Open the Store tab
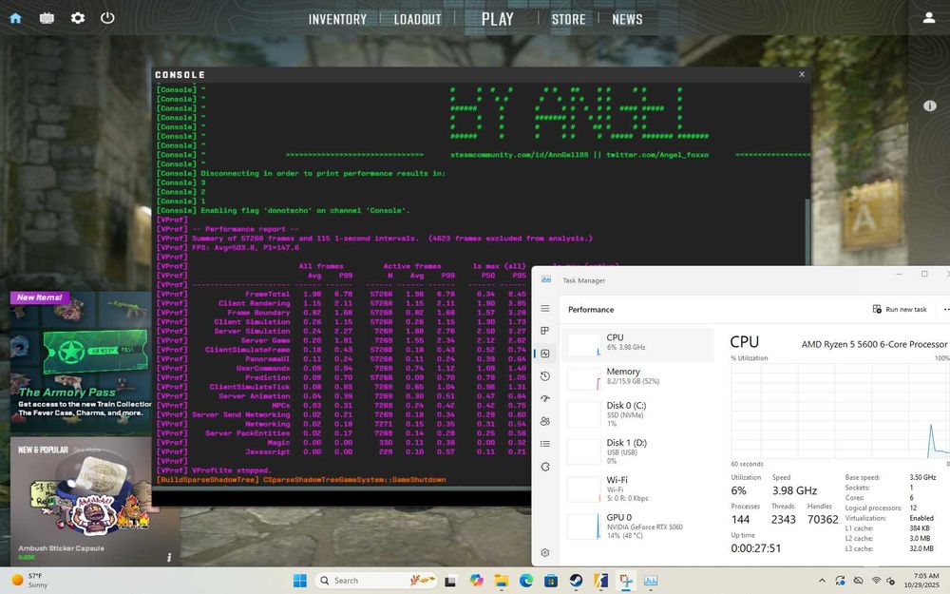 (568, 19)
